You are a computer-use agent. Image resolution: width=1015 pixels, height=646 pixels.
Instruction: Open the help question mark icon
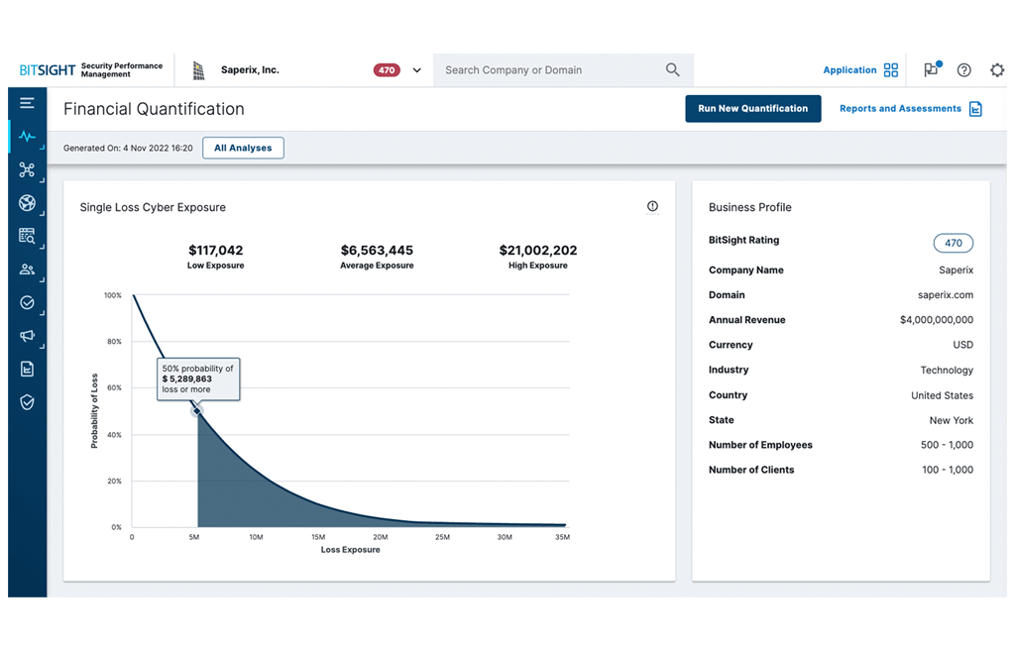coord(963,70)
